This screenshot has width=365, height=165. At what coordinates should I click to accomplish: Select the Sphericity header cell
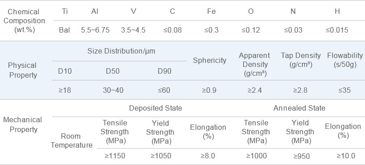[x=210, y=60]
